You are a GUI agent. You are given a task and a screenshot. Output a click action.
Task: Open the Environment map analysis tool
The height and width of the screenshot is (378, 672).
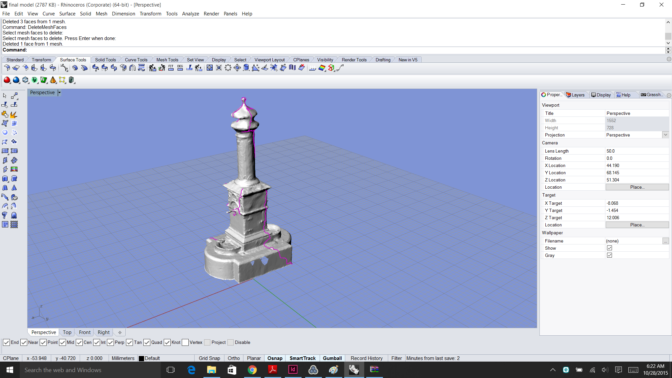click(x=322, y=68)
